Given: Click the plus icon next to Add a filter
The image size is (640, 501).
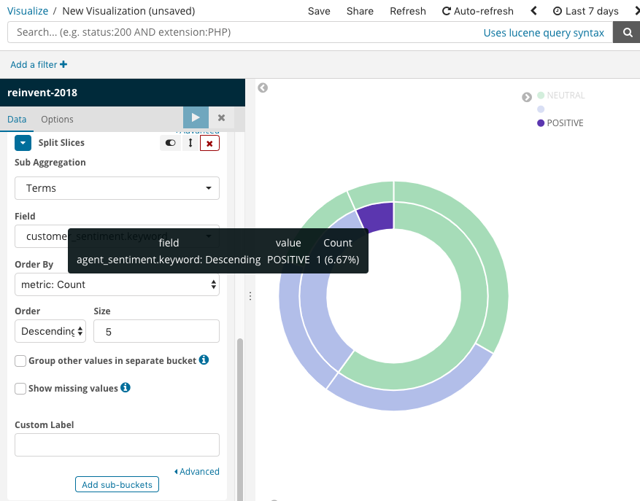Looking at the screenshot, I should [x=63, y=64].
